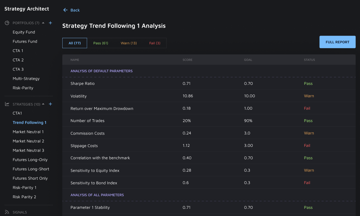
Task: Switch to the Fail (3) tab
Action: 155,43
